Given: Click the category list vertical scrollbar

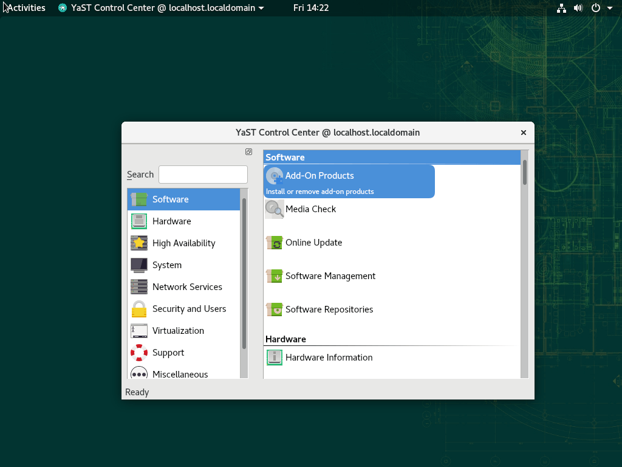Looking at the screenshot, I should 244,274.
